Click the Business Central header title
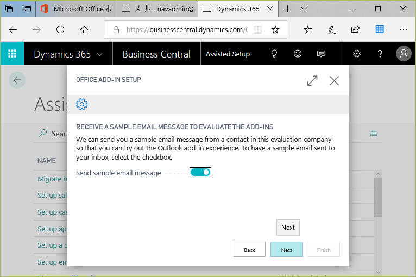416x277 pixels. (156, 54)
